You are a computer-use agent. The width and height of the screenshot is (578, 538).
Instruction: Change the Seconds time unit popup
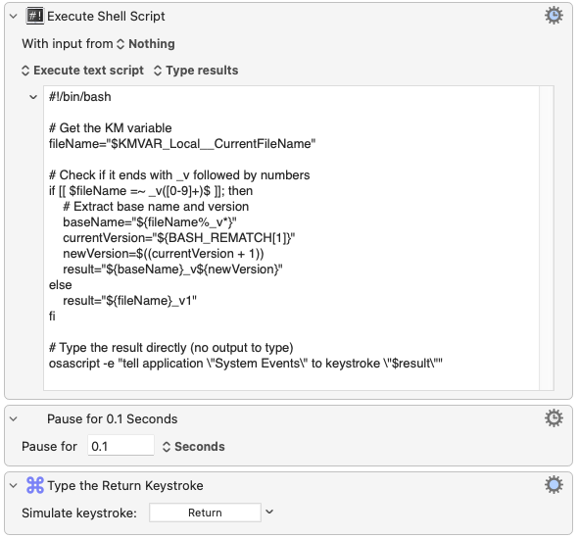[x=194, y=447]
